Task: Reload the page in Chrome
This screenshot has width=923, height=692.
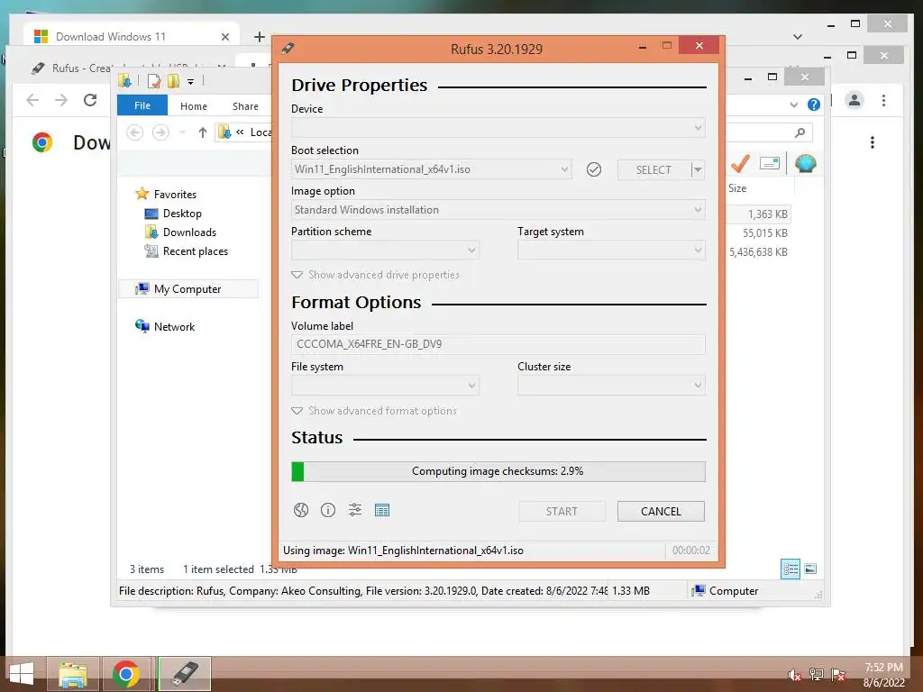Action: click(90, 100)
